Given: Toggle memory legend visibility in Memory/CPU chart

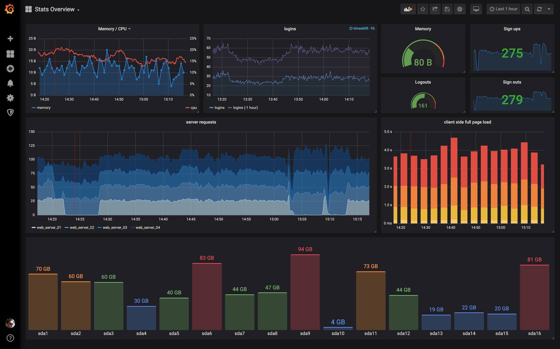Looking at the screenshot, I should pyautogui.click(x=43, y=107).
